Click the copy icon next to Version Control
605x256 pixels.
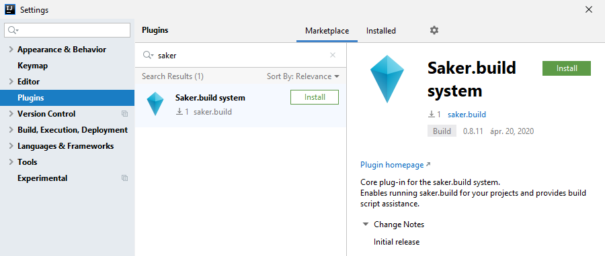[x=124, y=114]
